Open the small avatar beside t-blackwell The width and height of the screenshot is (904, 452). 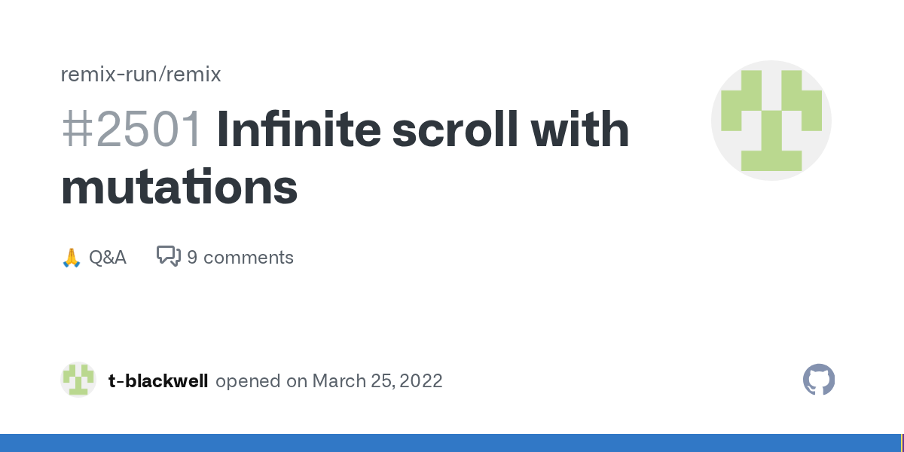pyautogui.click(x=78, y=380)
